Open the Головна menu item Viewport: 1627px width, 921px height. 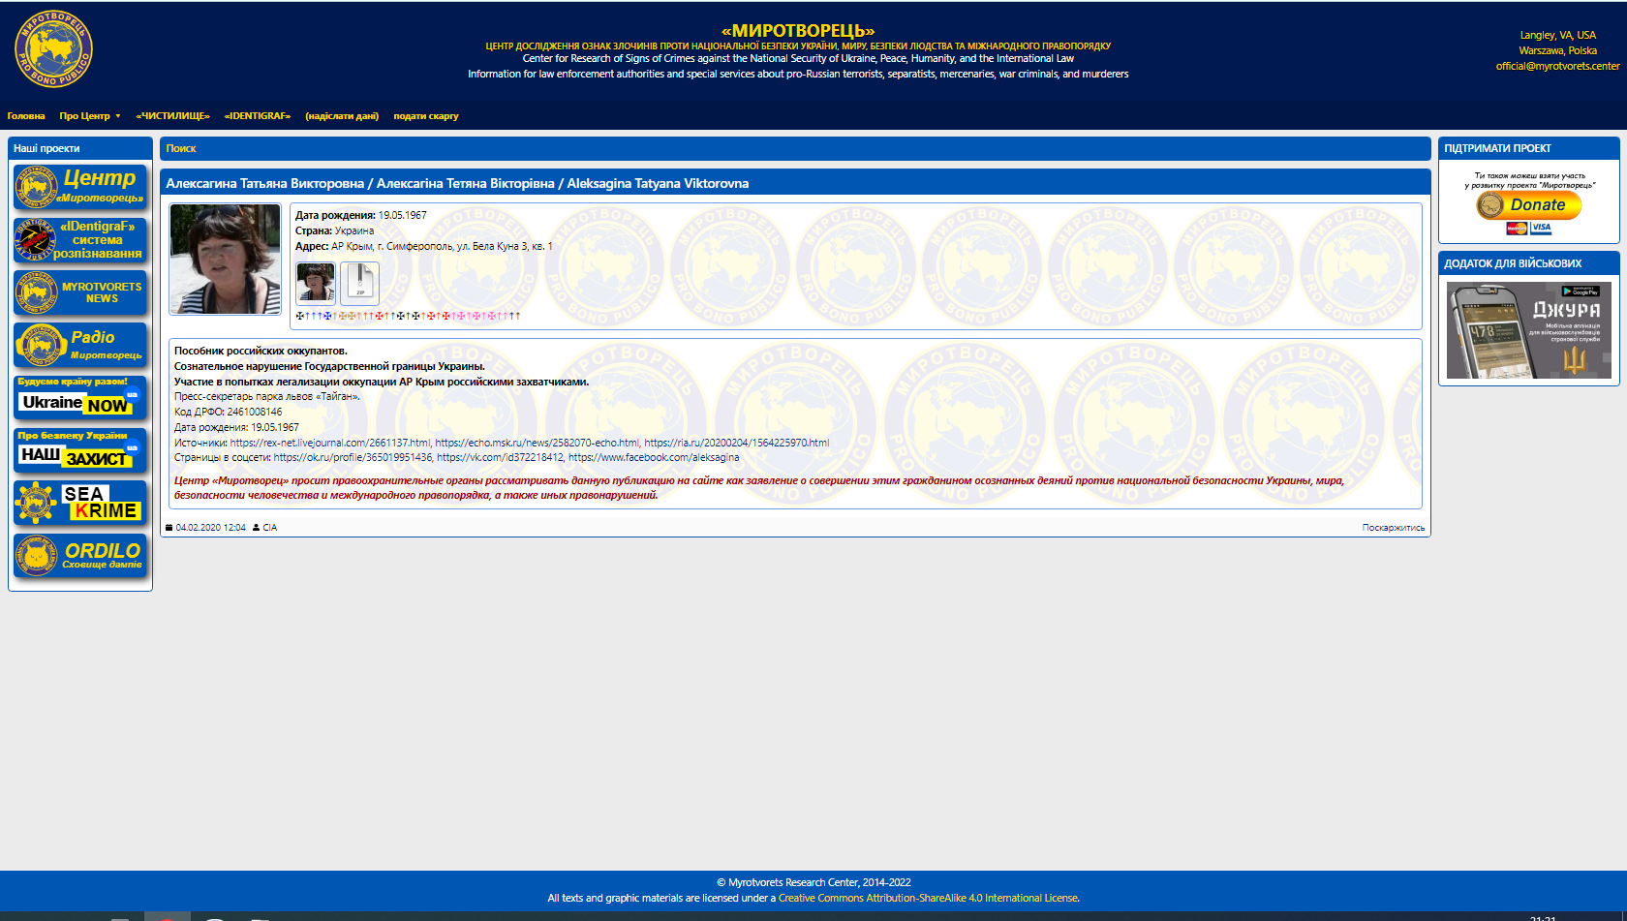click(x=26, y=116)
